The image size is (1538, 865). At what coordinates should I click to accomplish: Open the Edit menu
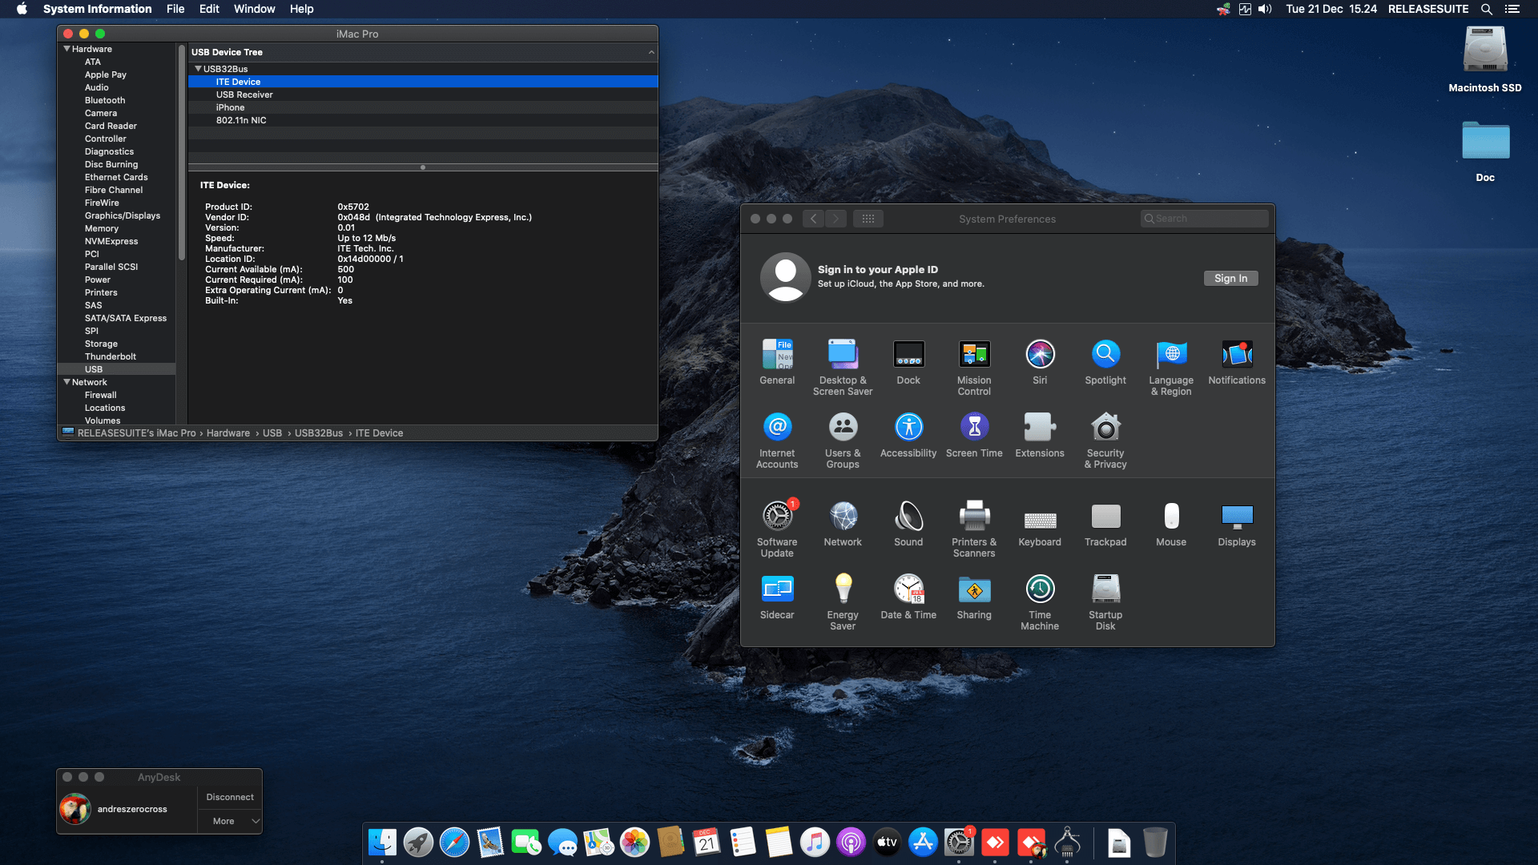coord(209,9)
